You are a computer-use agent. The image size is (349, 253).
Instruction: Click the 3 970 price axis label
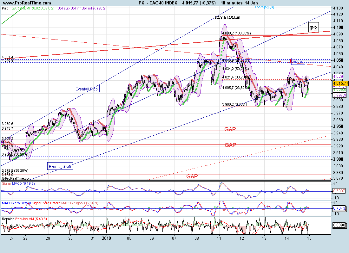[338, 113]
